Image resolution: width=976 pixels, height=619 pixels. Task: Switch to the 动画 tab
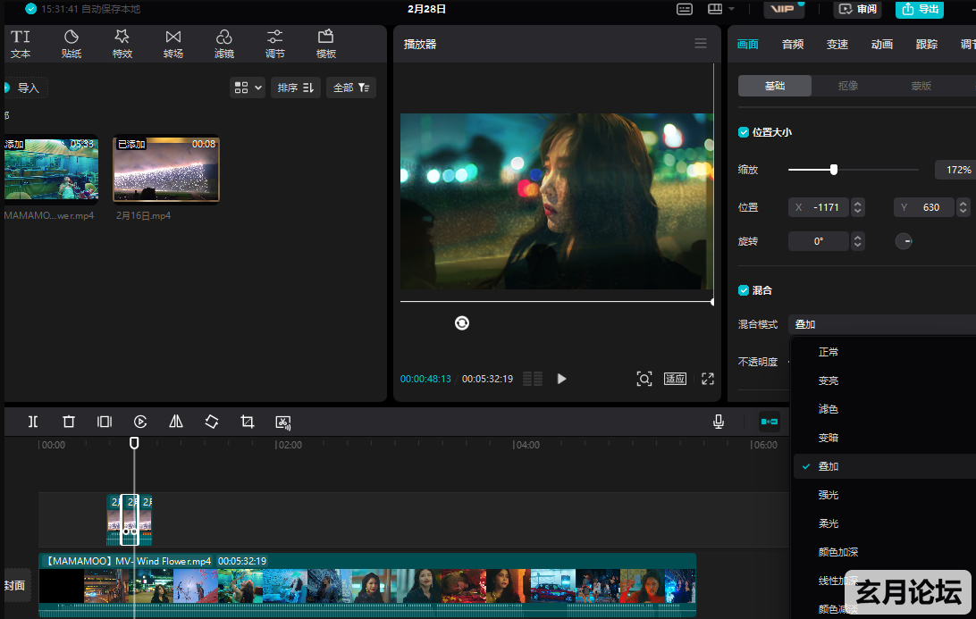pos(882,44)
